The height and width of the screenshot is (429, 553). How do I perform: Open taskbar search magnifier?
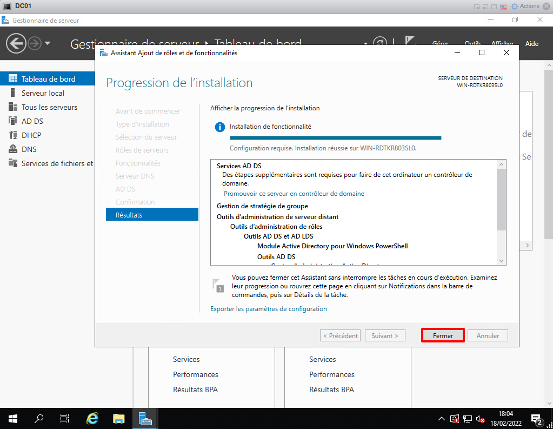tap(39, 419)
